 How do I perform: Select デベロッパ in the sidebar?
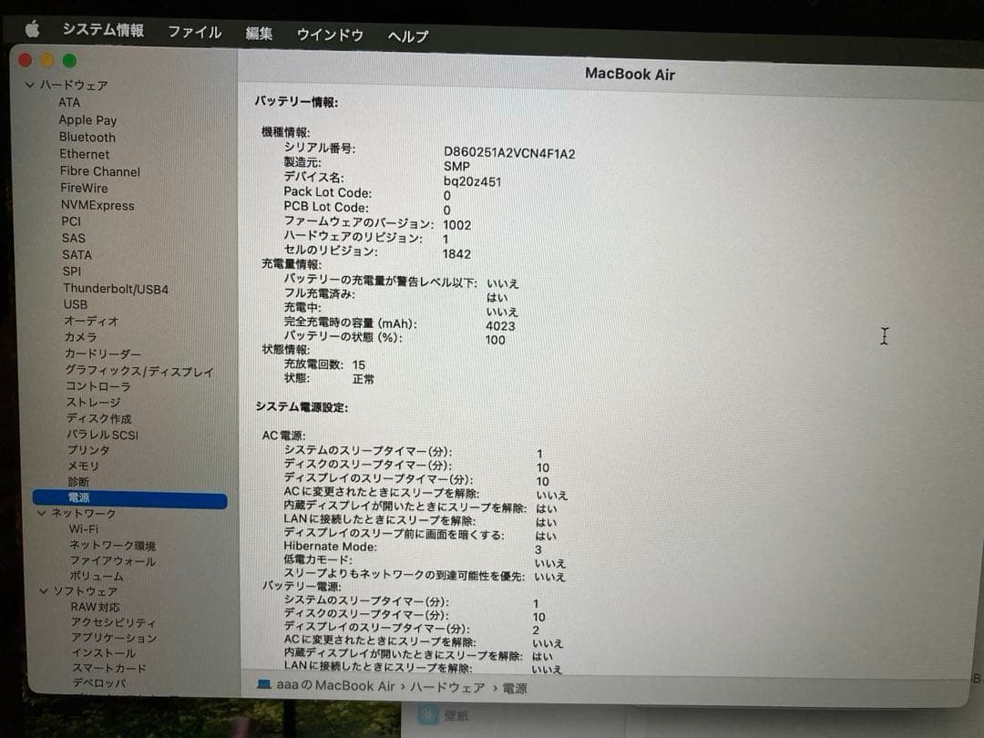tap(99, 682)
